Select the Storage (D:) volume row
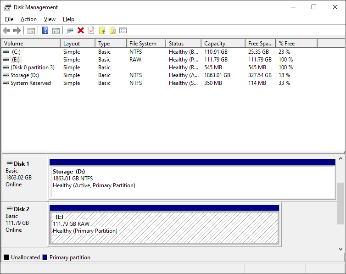The image size is (346, 274). (x=26, y=75)
